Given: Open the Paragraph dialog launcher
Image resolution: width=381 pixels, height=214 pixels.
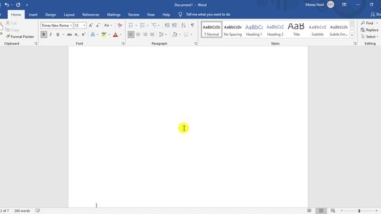Looking at the screenshot, I should click(196, 43).
